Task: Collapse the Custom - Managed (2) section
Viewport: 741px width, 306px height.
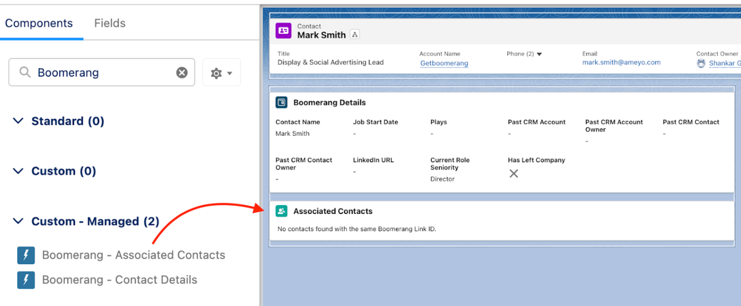Action: (18, 221)
